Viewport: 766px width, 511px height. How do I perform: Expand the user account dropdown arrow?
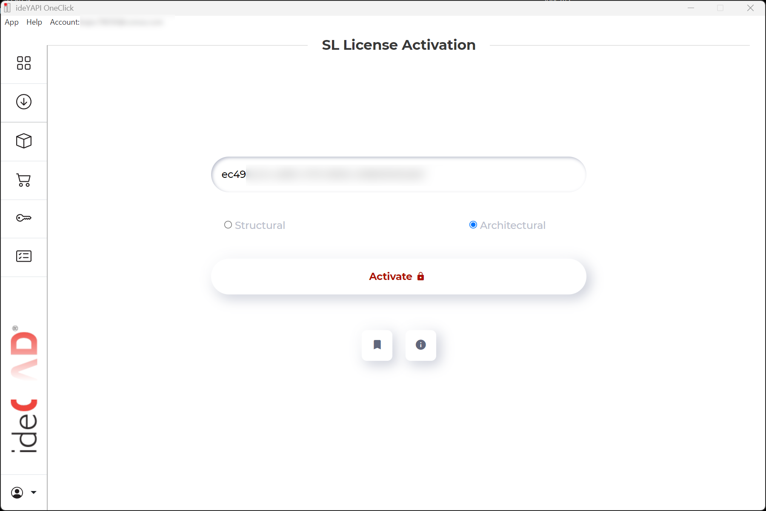[34, 493]
